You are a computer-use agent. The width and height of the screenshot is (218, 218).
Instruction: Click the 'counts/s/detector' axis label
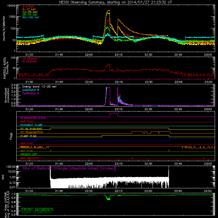pyautogui.click(x=4, y=28)
